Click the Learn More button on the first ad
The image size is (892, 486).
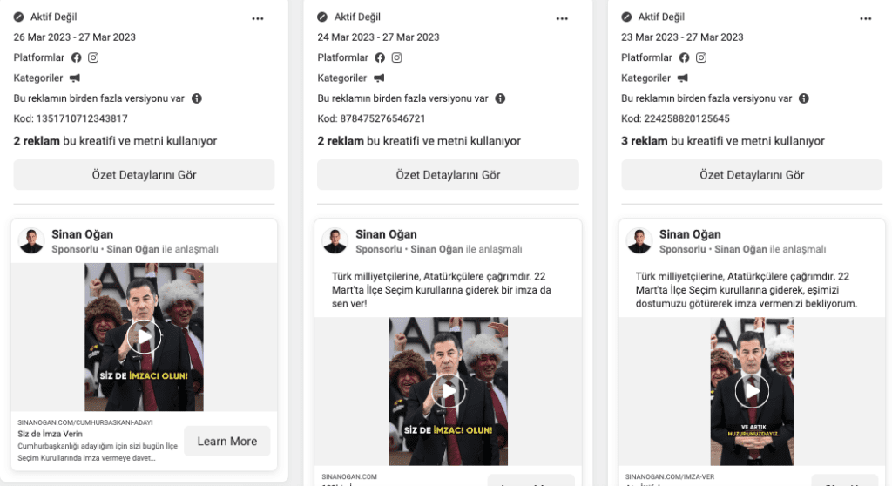(227, 441)
